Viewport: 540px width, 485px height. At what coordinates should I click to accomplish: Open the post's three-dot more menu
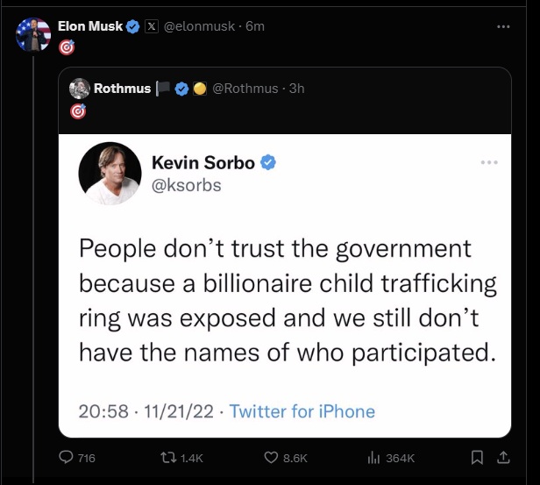pos(502,26)
